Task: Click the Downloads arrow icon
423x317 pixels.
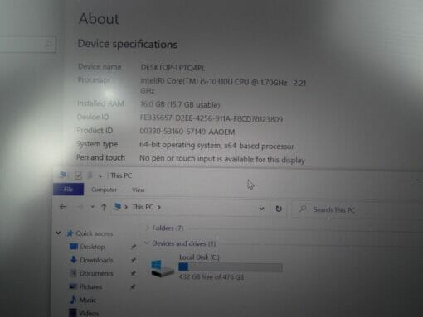Action: tap(74, 259)
